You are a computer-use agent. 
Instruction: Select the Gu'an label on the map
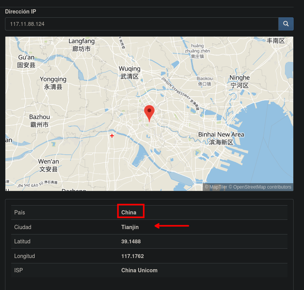pos(26,61)
